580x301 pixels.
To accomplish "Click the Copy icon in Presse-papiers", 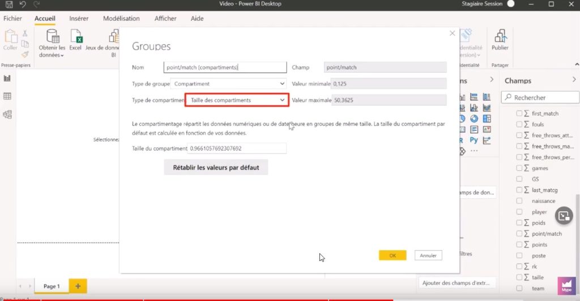I will [x=25, y=44].
